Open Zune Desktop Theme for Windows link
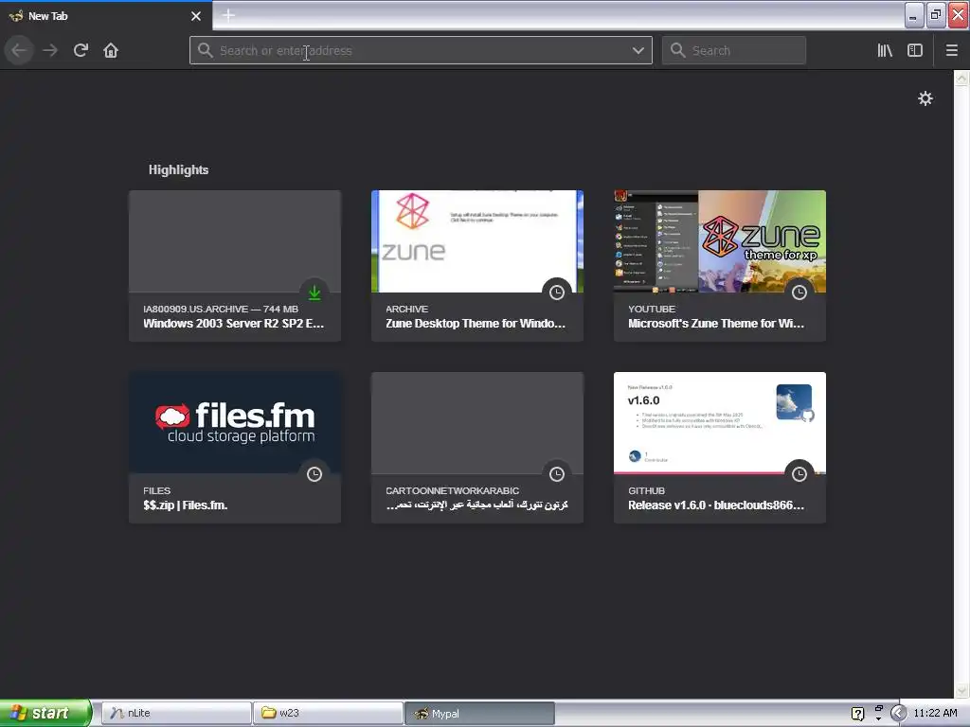The image size is (970, 727). coord(476,324)
